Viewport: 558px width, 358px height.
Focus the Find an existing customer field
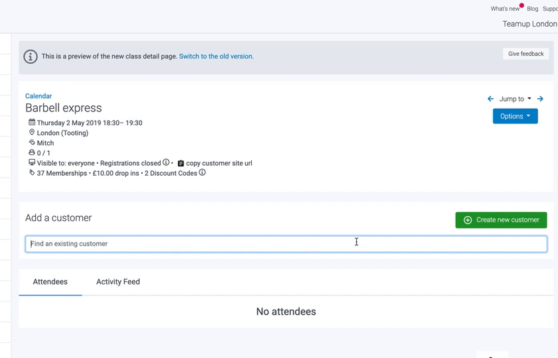tap(286, 244)
